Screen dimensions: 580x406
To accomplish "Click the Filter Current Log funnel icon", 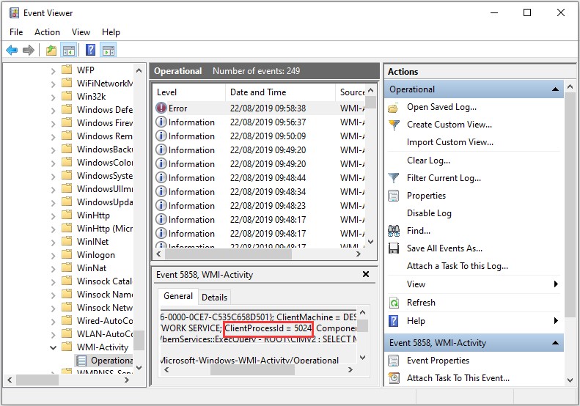I will [394, 178].
